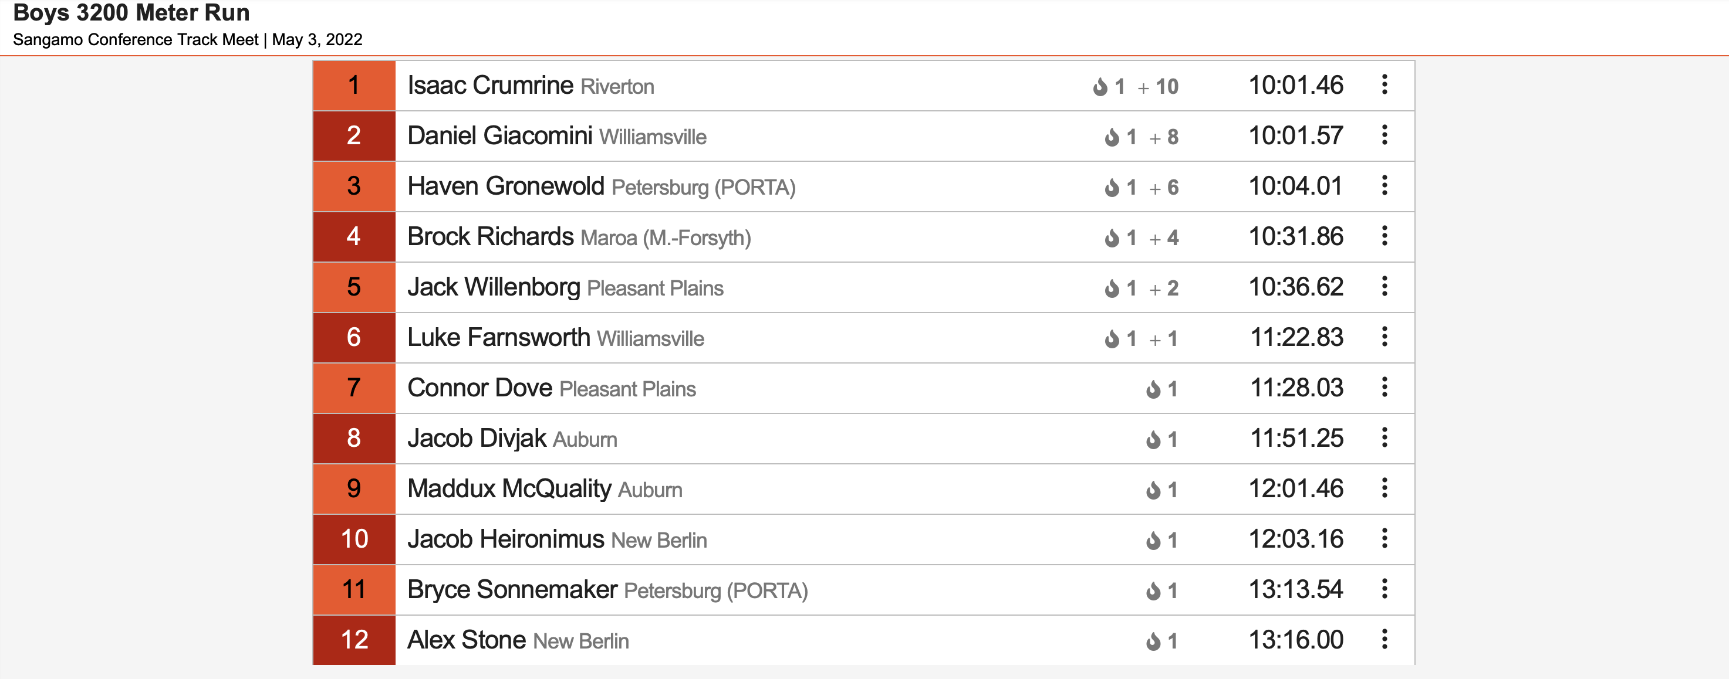Open options menu for Bryce Sonnemaker

click(x=1384, y=589)
